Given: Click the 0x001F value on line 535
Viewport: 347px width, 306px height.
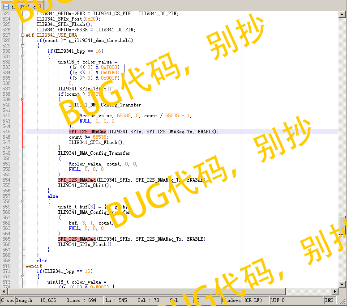Looking at the screenshot, I should point(109,78).
